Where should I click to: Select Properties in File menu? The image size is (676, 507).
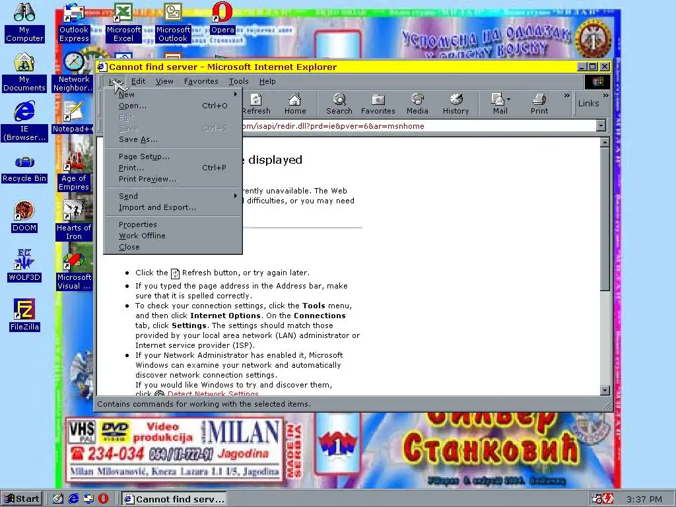tap(173, 224)
